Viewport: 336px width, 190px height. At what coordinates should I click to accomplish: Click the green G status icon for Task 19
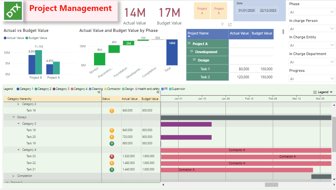pos(112,143)
